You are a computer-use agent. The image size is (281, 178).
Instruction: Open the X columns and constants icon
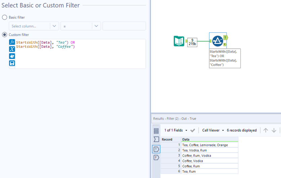tap(12, 49)
